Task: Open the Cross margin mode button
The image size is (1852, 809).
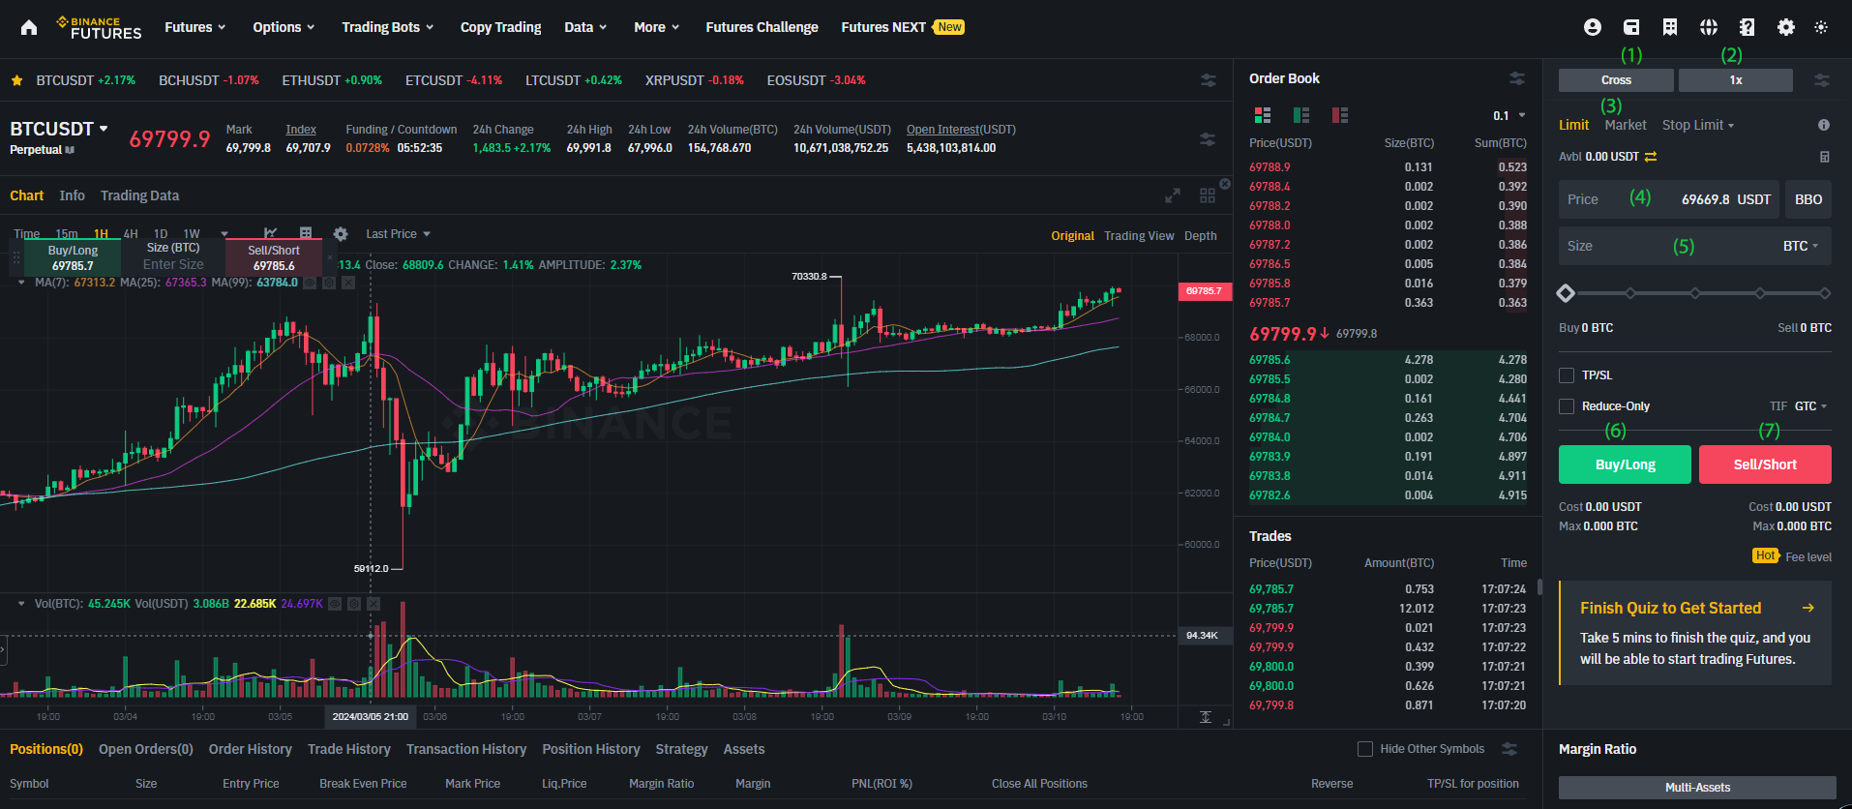Action: pos(1616,80)
